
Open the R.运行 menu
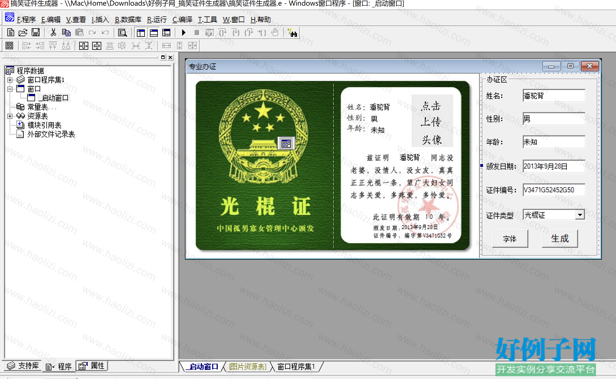[x=157, y=20]
